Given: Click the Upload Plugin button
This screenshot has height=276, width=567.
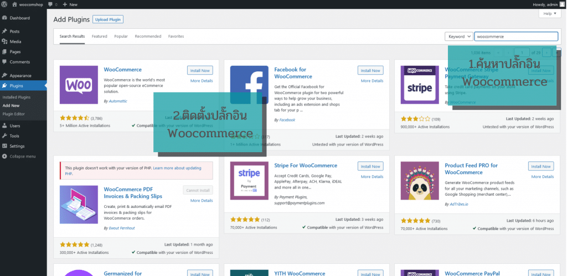Looking at the screenshot, I should 108,19.
